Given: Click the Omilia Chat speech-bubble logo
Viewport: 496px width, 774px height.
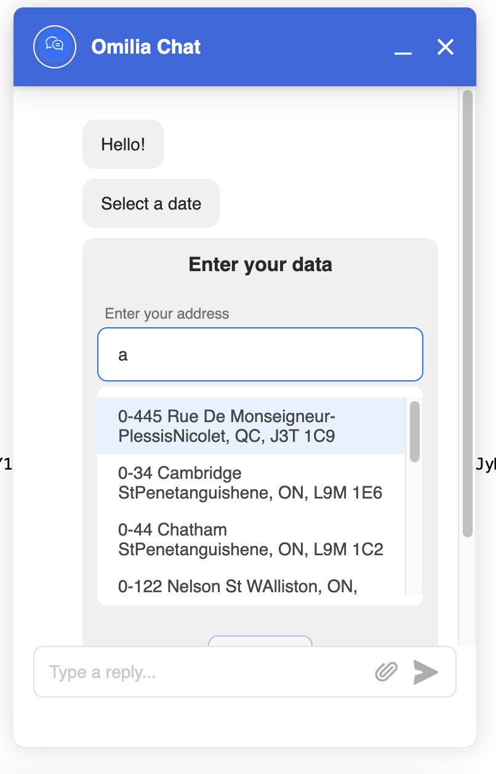Looking at the screenshot, I should [x=54, y=46].
